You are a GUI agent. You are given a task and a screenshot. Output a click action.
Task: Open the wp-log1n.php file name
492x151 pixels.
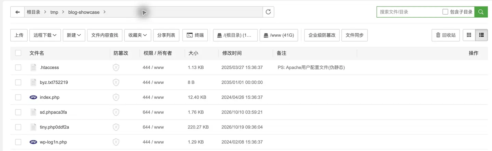(x=53, y=142)
